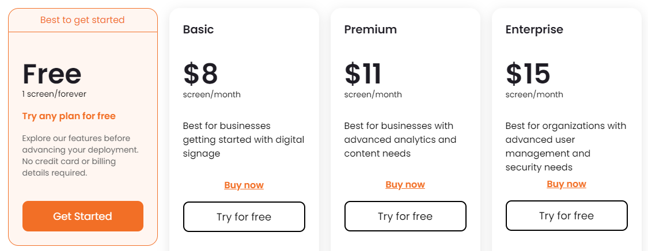
Task: Click the $8 price figure
Action: click(200, 74)
